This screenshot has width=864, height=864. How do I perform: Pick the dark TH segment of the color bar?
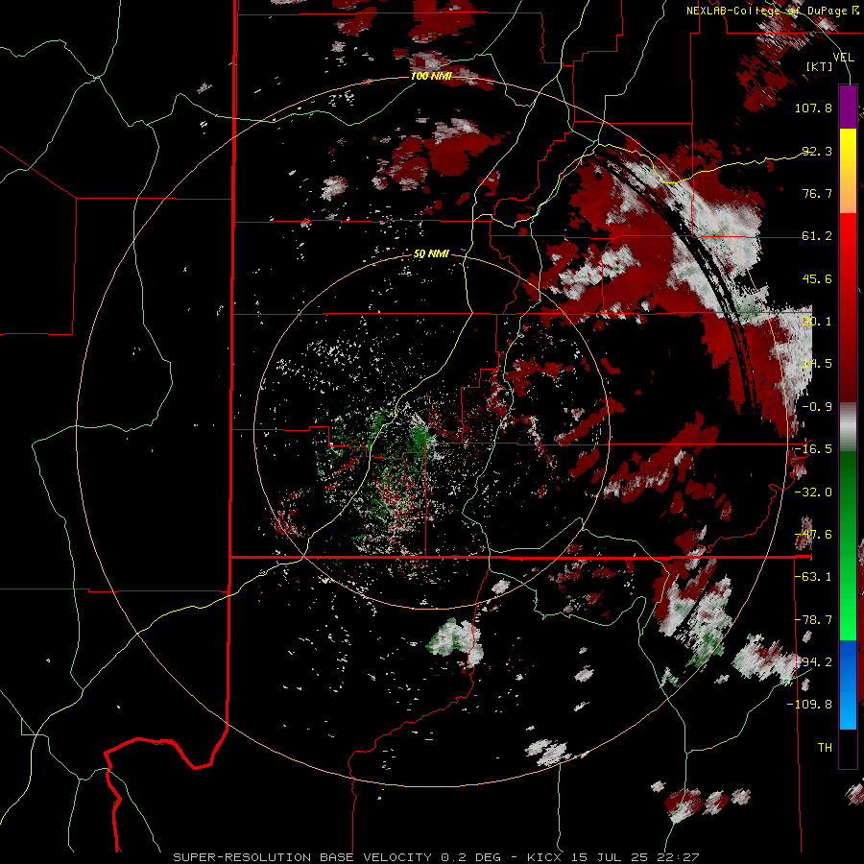[x=848, y=748]
